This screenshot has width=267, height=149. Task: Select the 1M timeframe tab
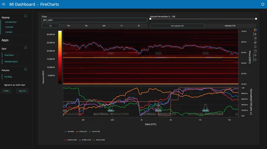pos(86,26)
